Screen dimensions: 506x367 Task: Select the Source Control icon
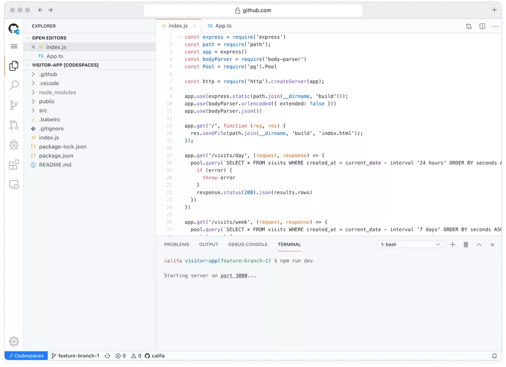(14, 105)
